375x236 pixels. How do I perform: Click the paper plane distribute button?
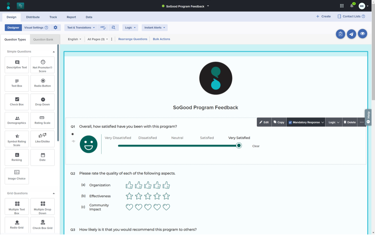[x=351, y=34]
